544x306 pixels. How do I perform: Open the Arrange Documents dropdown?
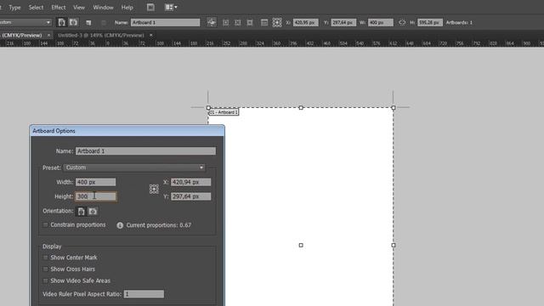(x=171, y=8)
